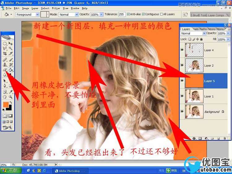Select the Lasso tool in the toolbox
The image size is (232, 174).
(5, 48)
